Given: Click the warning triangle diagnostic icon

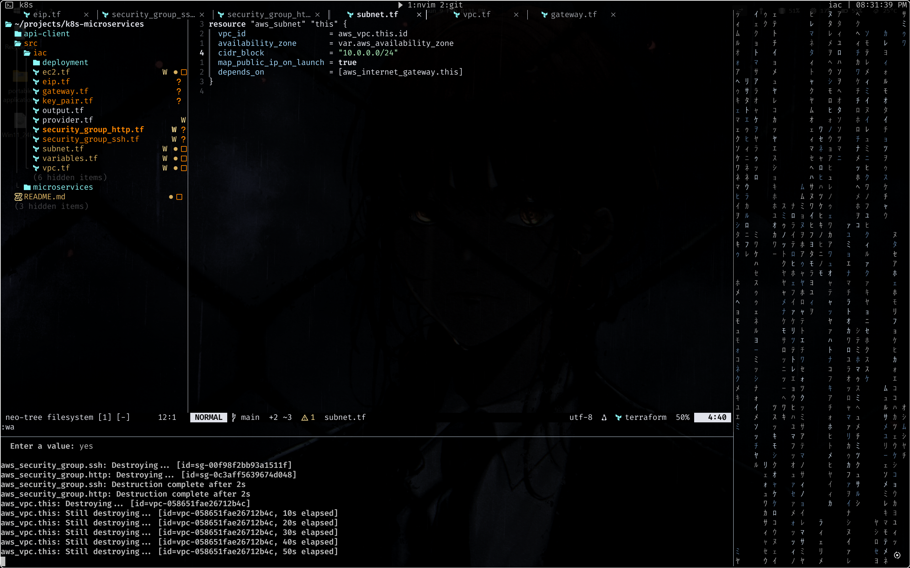Looking at the screenshot, I should pyautogui.click(x=305, y=417).
